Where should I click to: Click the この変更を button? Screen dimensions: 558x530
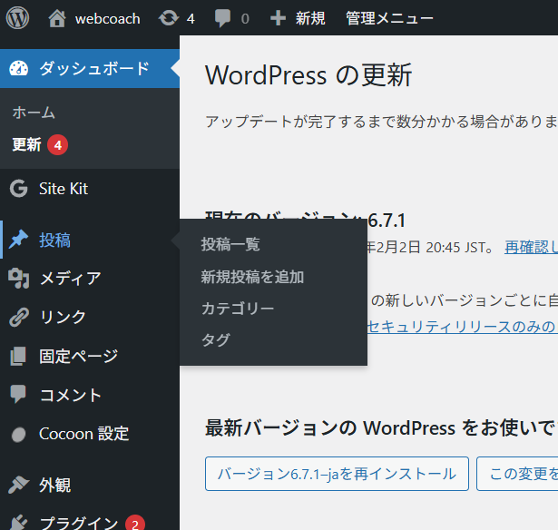click(517, 474)
